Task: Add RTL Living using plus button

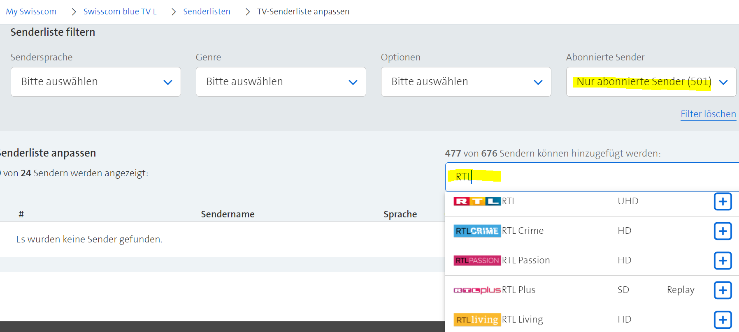Action: tap(723, 320)
